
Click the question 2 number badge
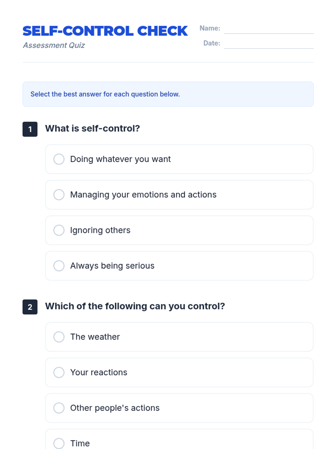point(30,307)
